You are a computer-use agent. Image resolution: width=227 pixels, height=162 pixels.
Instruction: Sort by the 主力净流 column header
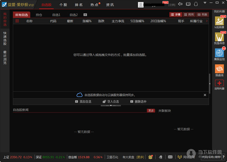118,21
